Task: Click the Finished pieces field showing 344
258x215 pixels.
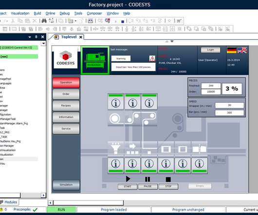Action: (x=211, y=86)
